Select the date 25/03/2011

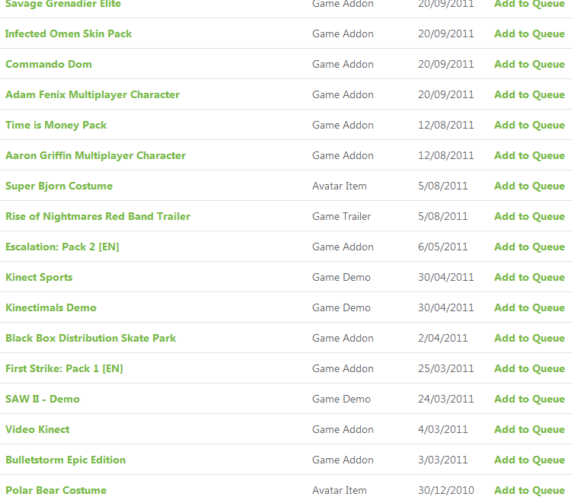click(446, 369)
